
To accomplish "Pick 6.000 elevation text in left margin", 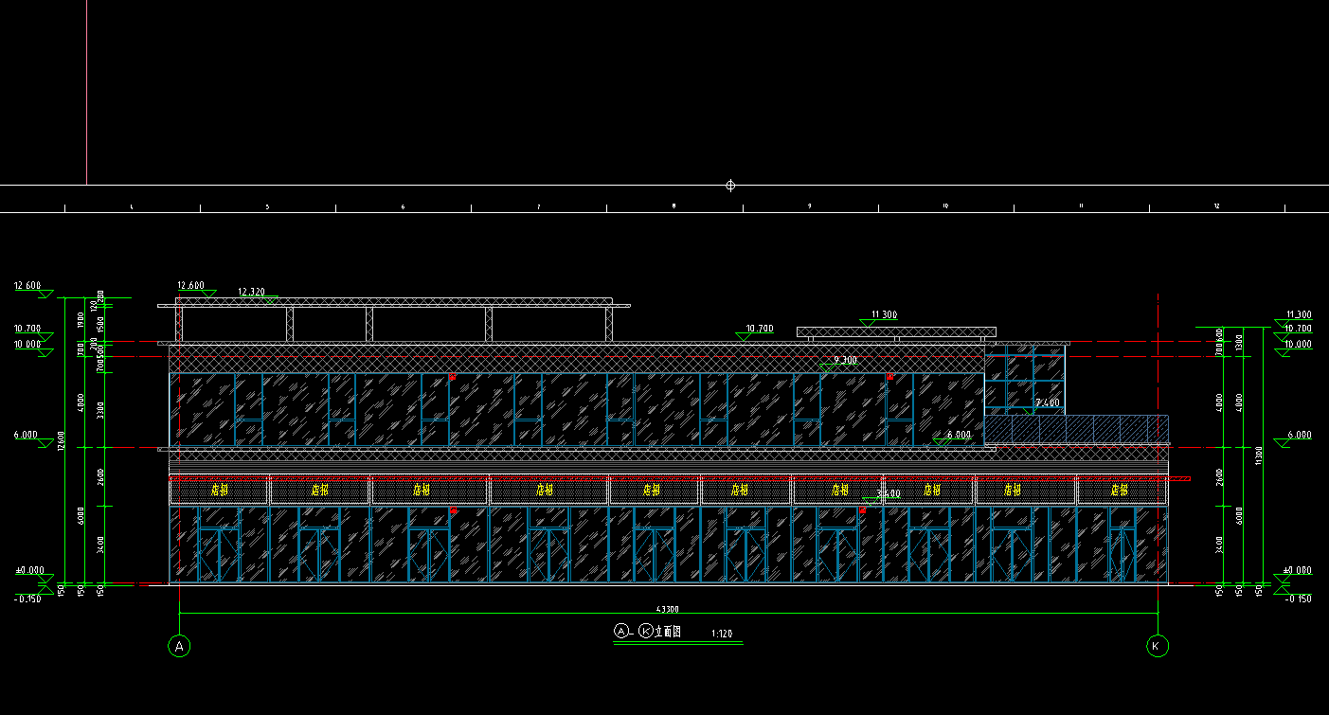I will [x=26, y=435].
